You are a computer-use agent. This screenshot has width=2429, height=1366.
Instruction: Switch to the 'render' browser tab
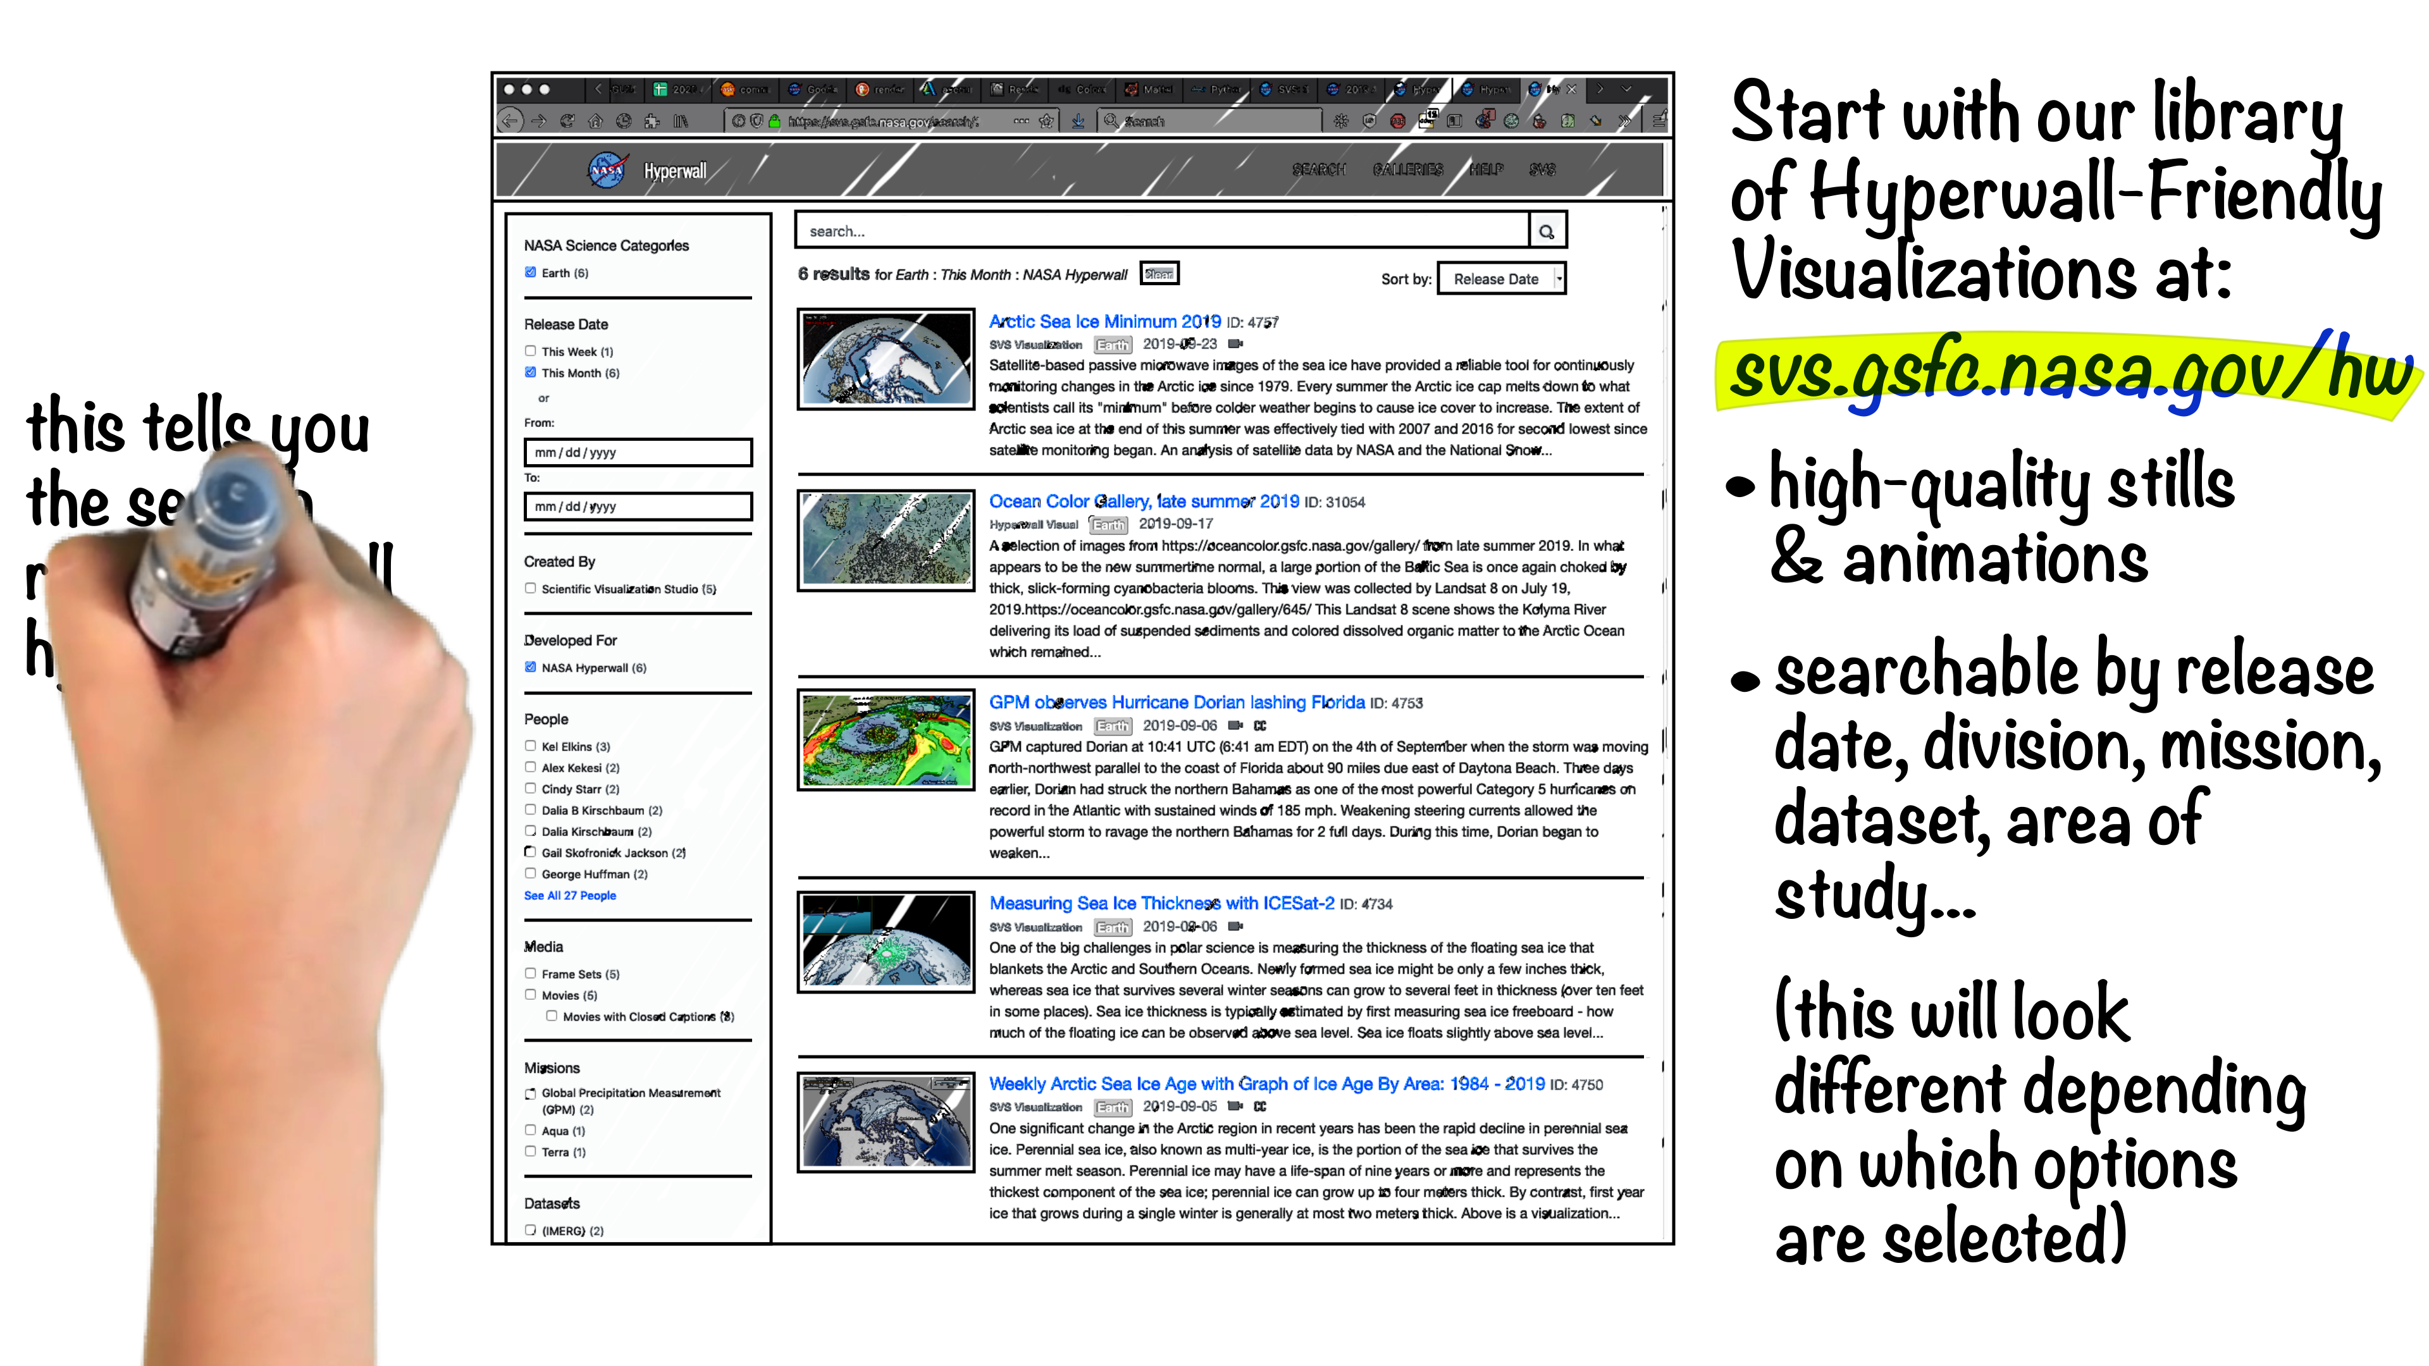click(880, 90)
